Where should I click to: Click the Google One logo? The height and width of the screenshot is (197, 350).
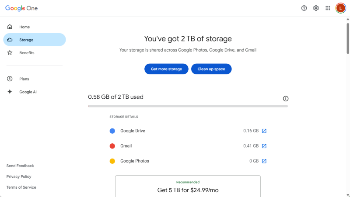[21, 8]
